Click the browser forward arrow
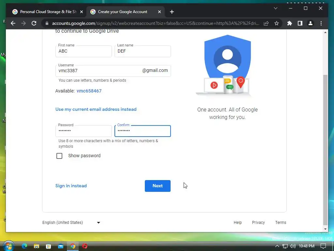This screenshot has height=251, width=334. coord(23,23)
